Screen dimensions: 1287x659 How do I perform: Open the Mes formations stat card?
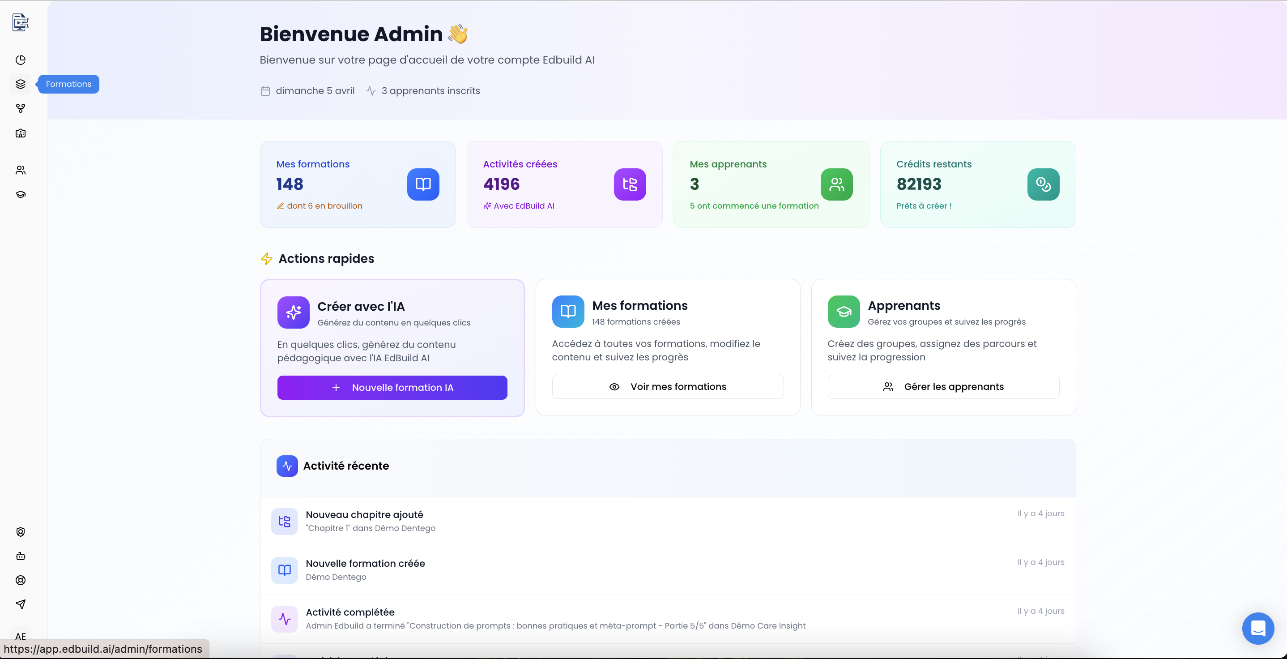pos(358,184)
